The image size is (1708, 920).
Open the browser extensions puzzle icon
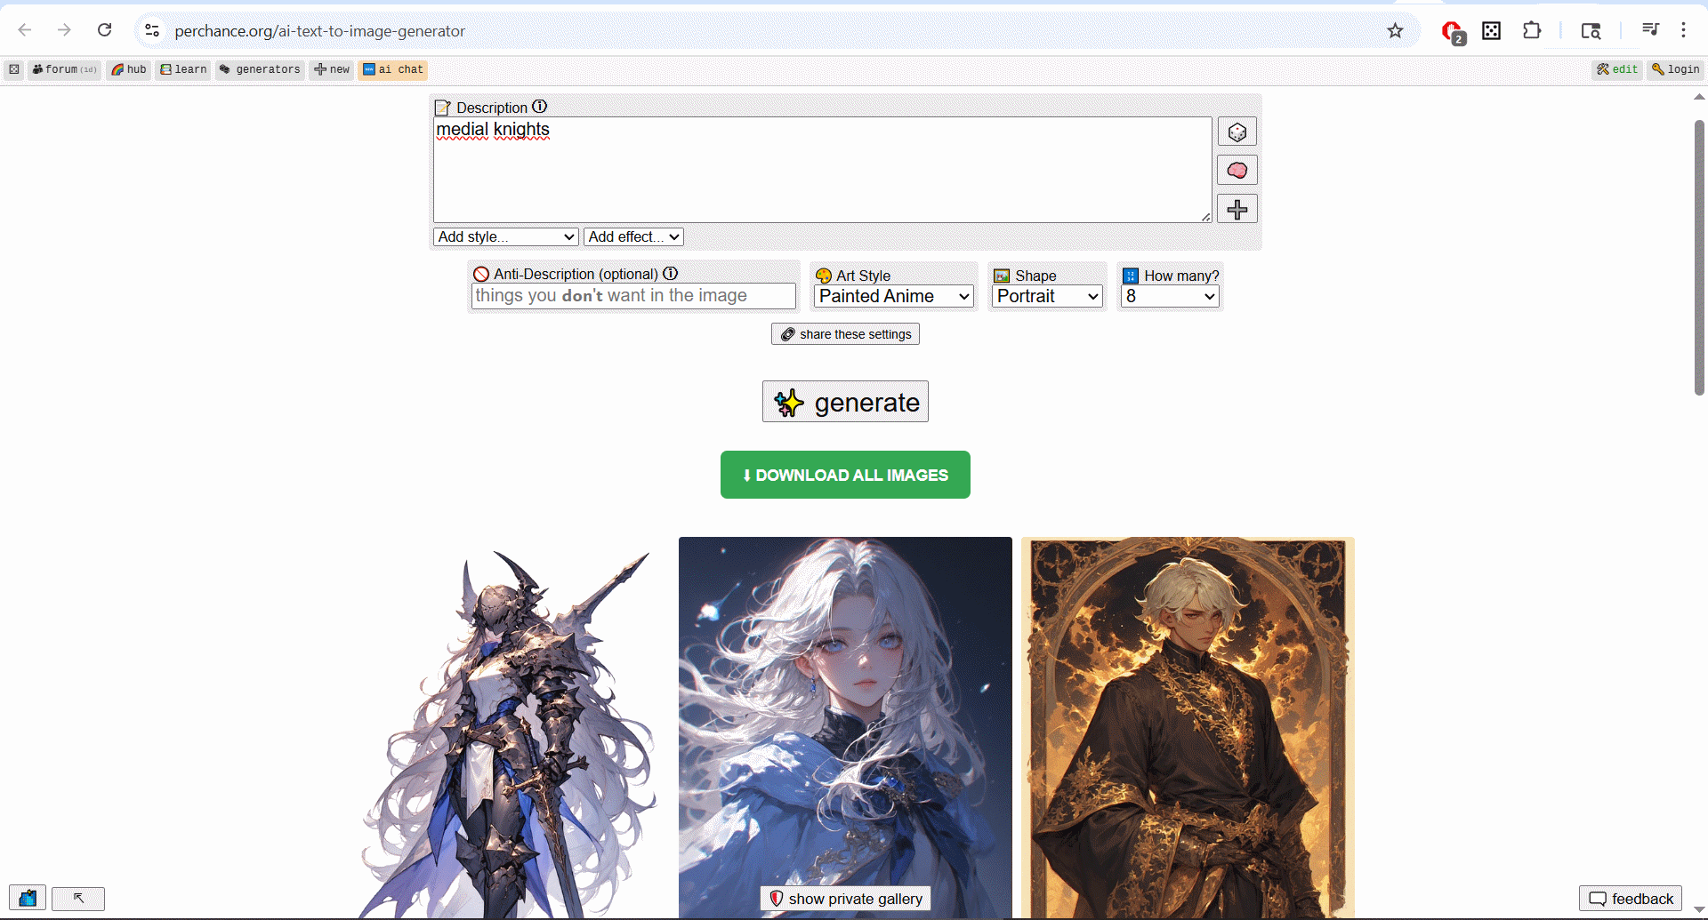pos(1531,31)
